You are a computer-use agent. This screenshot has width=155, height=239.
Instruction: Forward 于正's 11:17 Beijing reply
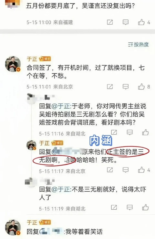(110, 170)
